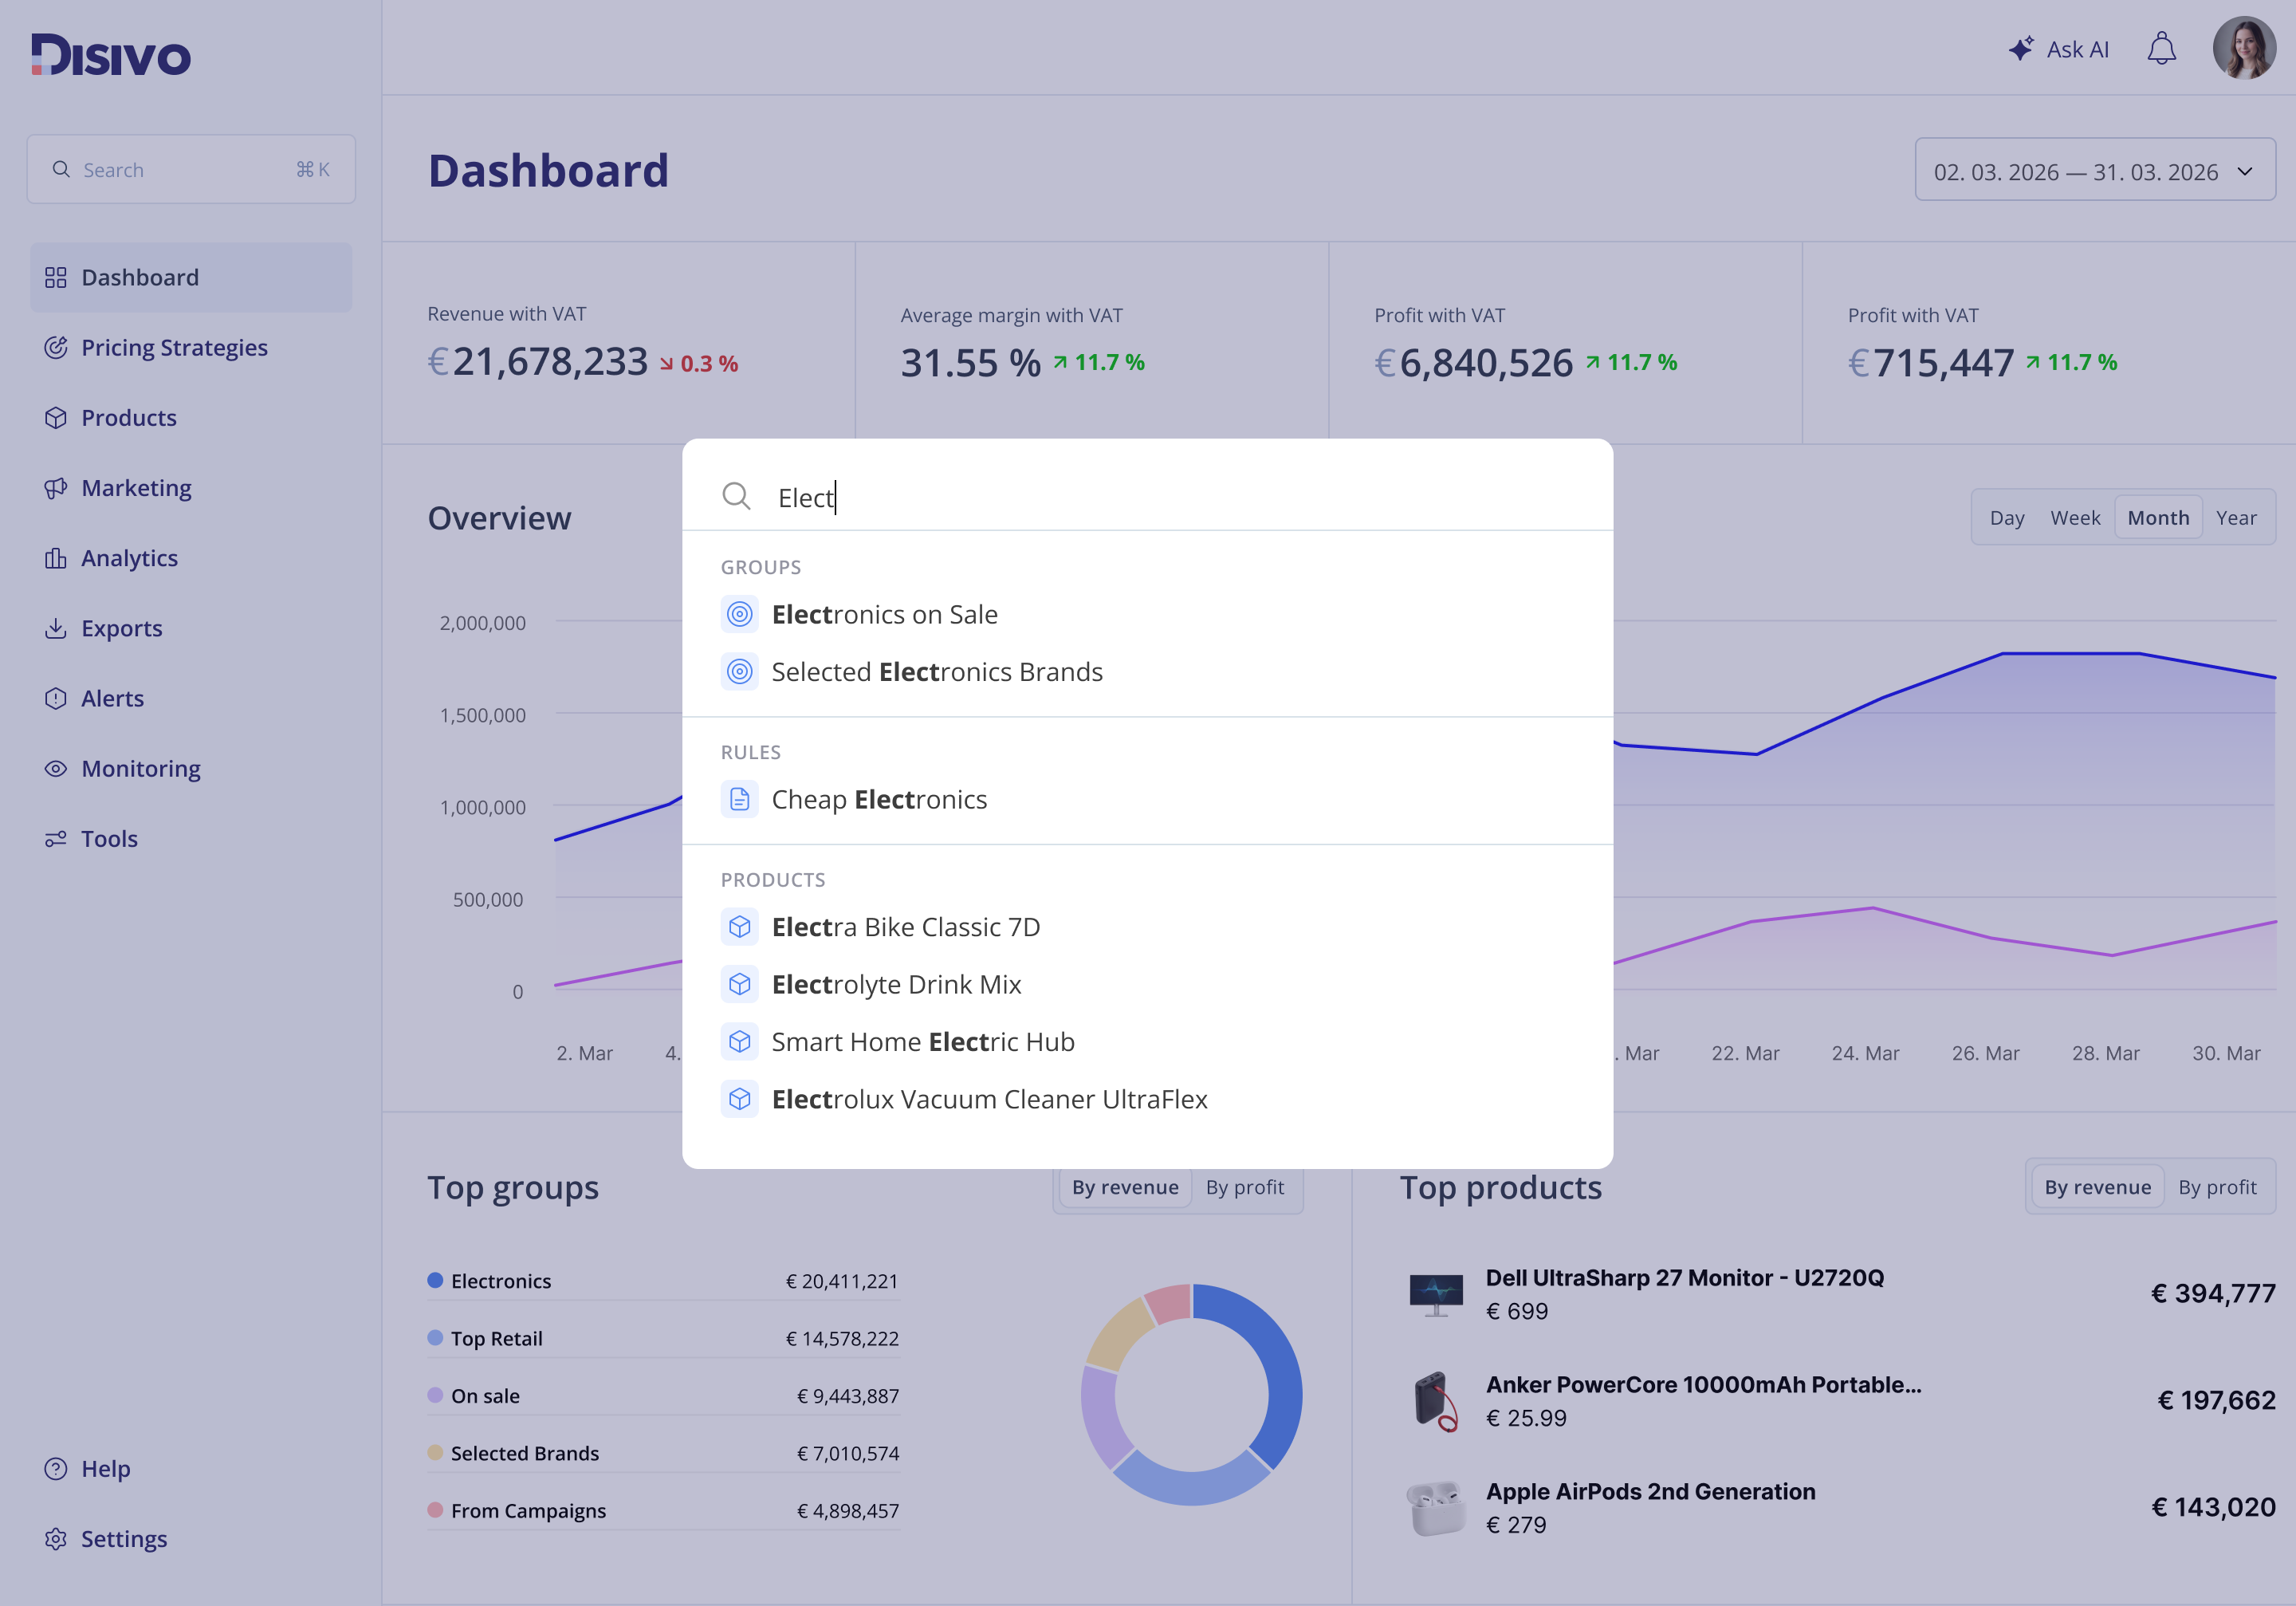Switch overview chart to Year
The width and height of the screenshot is (2296, 1606).
point(2236,518)
